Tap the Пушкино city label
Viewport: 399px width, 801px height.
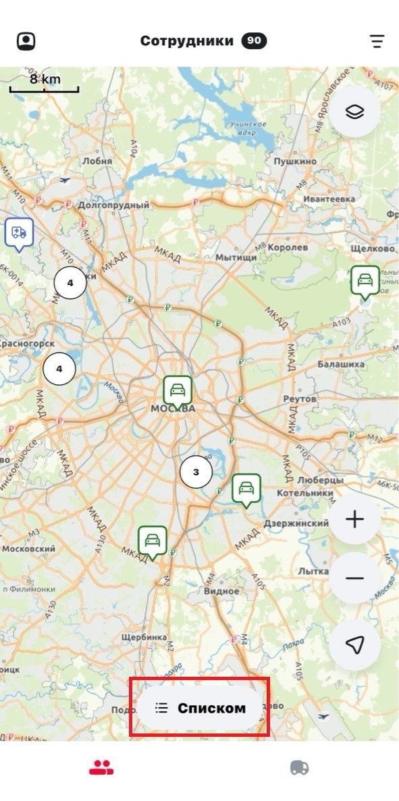coord(295,161)
